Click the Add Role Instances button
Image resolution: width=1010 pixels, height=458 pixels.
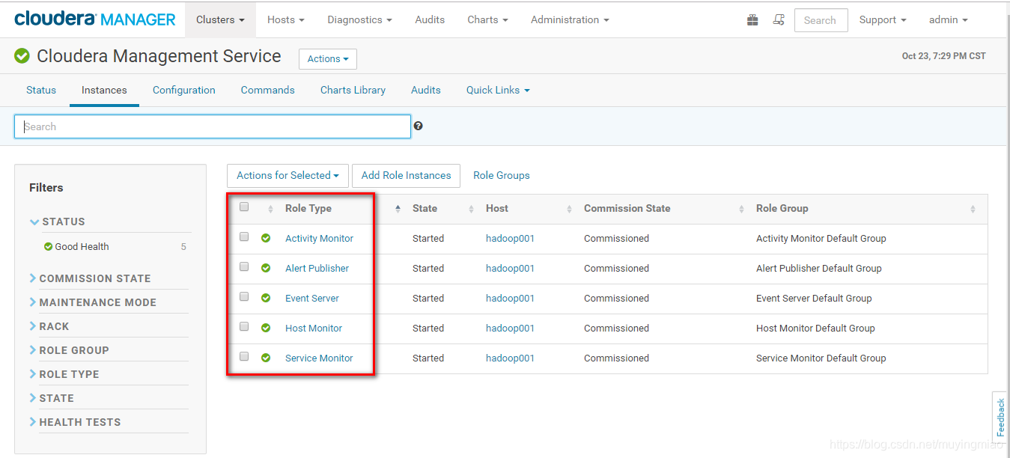coord(406,175)
